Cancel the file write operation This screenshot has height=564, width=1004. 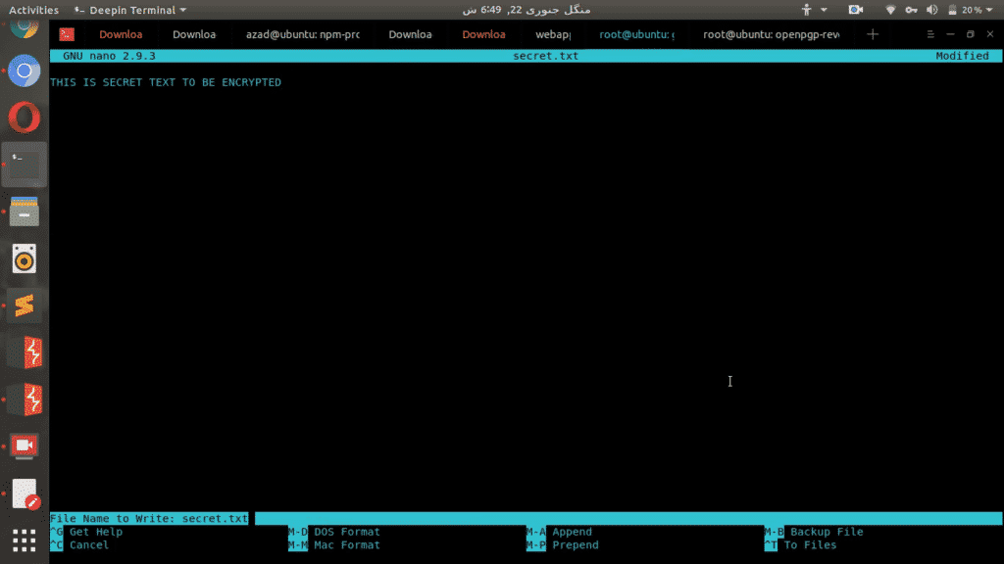tap(86, 544)
